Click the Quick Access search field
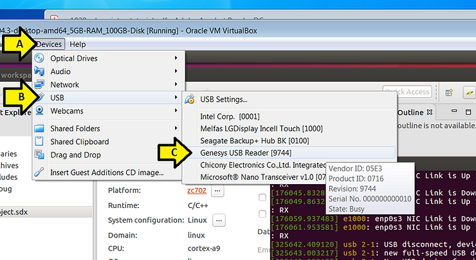Screen dimensions: 476x260 [407, 92]
